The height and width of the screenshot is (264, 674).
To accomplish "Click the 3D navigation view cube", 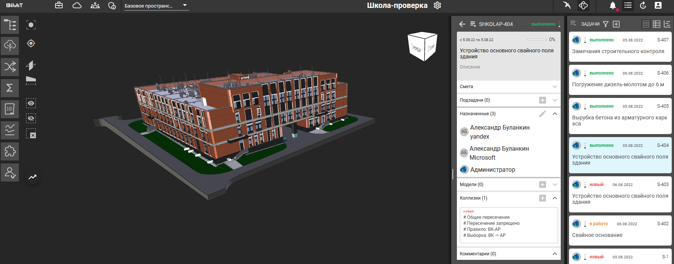I will tap(423, 46).
